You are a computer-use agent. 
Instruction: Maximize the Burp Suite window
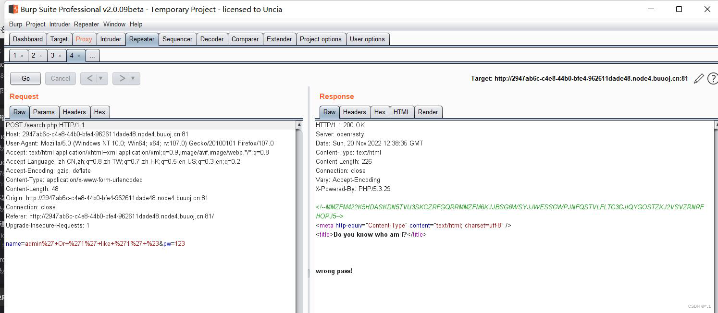[679, 9]
